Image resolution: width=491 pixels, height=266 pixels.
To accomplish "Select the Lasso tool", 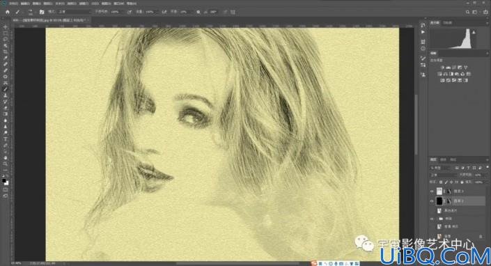I will [x=6, y=40].
